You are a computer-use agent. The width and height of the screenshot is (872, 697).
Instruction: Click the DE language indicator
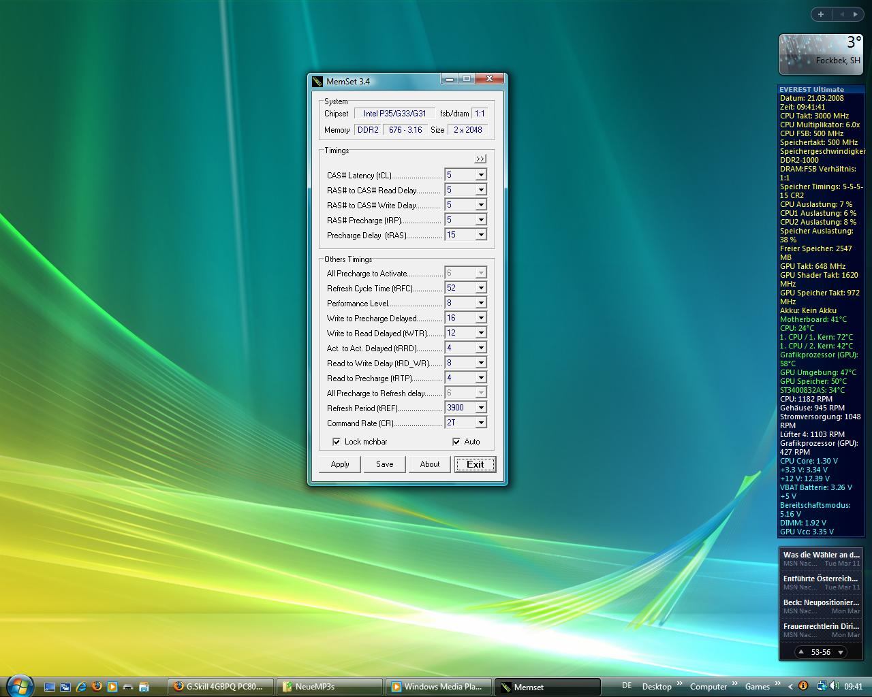(627, 686)
